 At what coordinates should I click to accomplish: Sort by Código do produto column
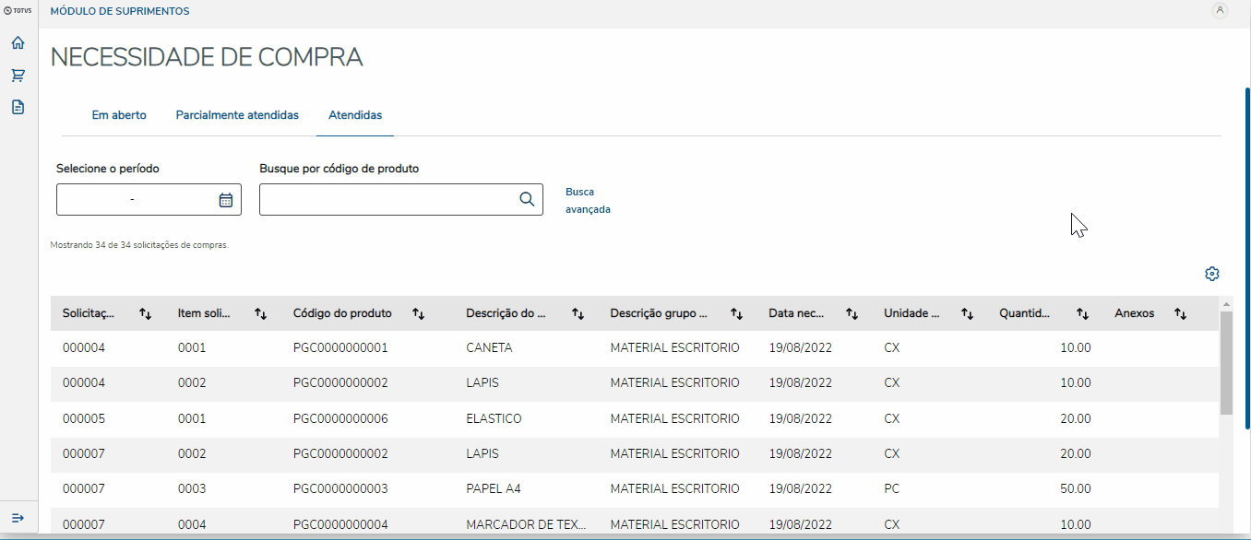418,313
